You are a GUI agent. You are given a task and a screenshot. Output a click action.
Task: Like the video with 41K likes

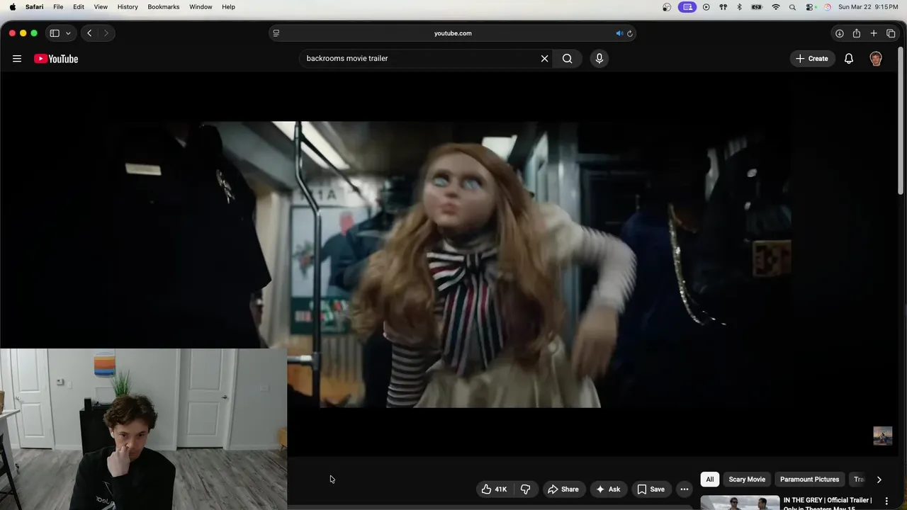point(494,489)
